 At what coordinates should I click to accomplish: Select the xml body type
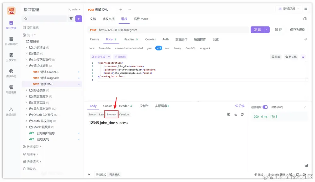pos(159,48)
